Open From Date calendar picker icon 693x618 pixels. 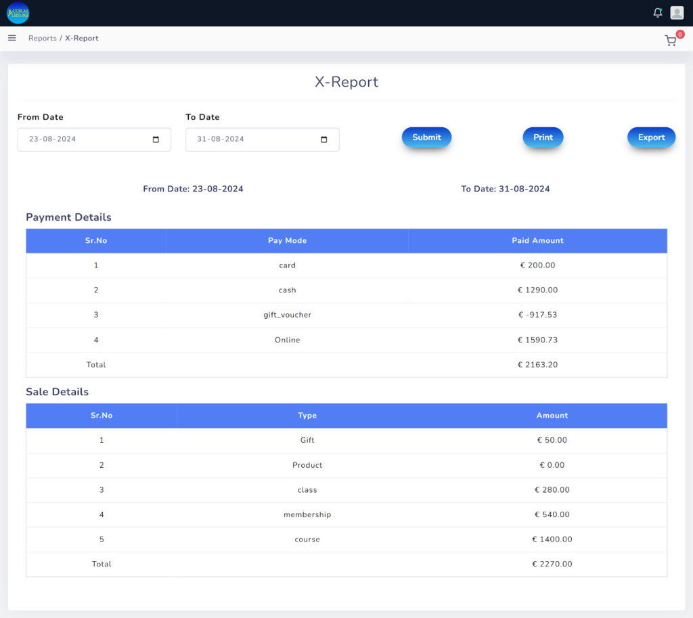pos(156,139)
